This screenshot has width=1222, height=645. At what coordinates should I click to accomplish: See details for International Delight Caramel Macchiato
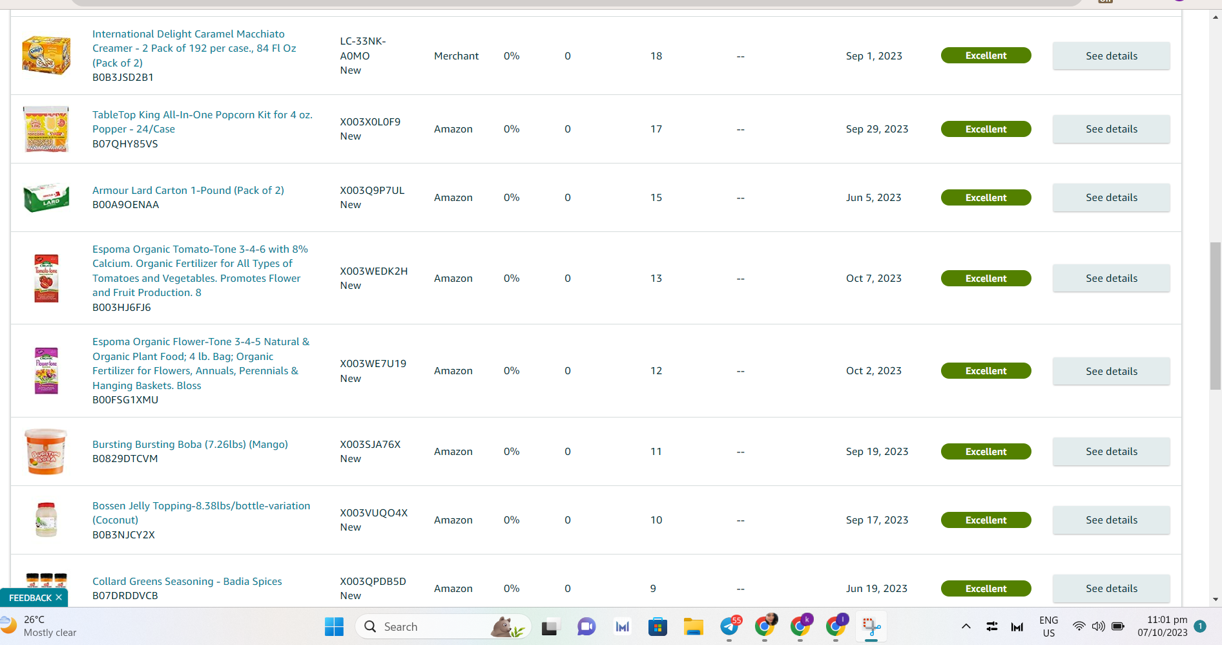click(1111, 56)
